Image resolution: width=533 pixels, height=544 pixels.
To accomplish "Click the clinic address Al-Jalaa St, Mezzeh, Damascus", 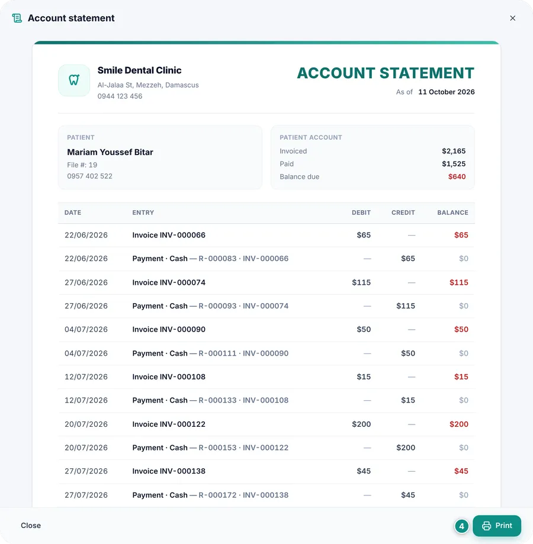I will (x=148, y=85).
